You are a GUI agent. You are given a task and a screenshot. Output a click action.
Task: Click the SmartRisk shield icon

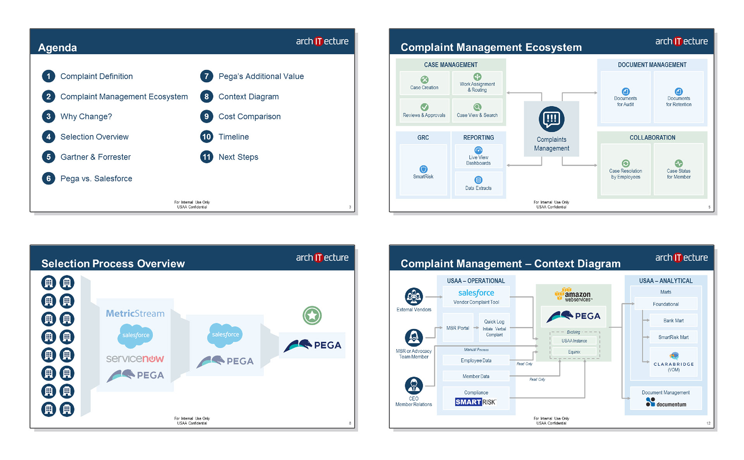click(x=423, y=169)
